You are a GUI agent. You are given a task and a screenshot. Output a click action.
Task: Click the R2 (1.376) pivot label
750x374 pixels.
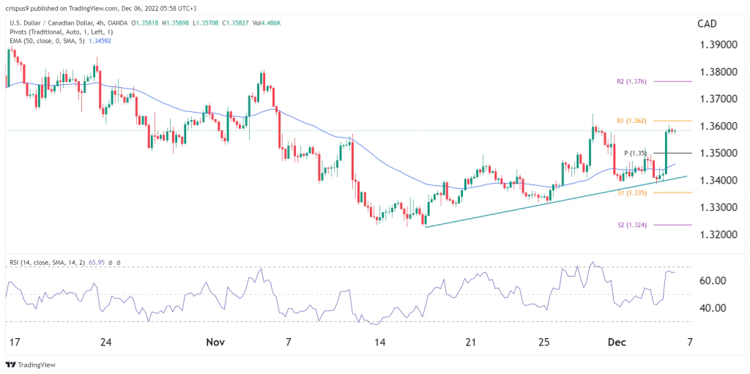(x=631, y=82)
